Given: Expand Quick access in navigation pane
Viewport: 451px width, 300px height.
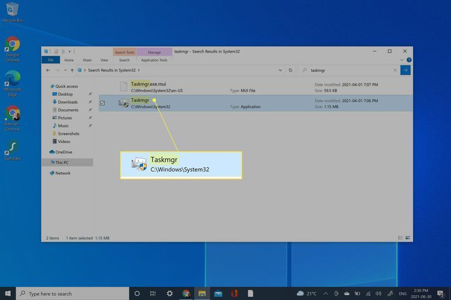Looking at the screenshot, I should (x=47, y=86).
